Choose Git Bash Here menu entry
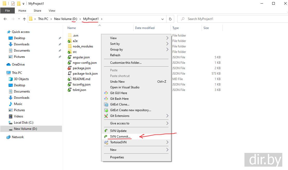 click(119, 99)
